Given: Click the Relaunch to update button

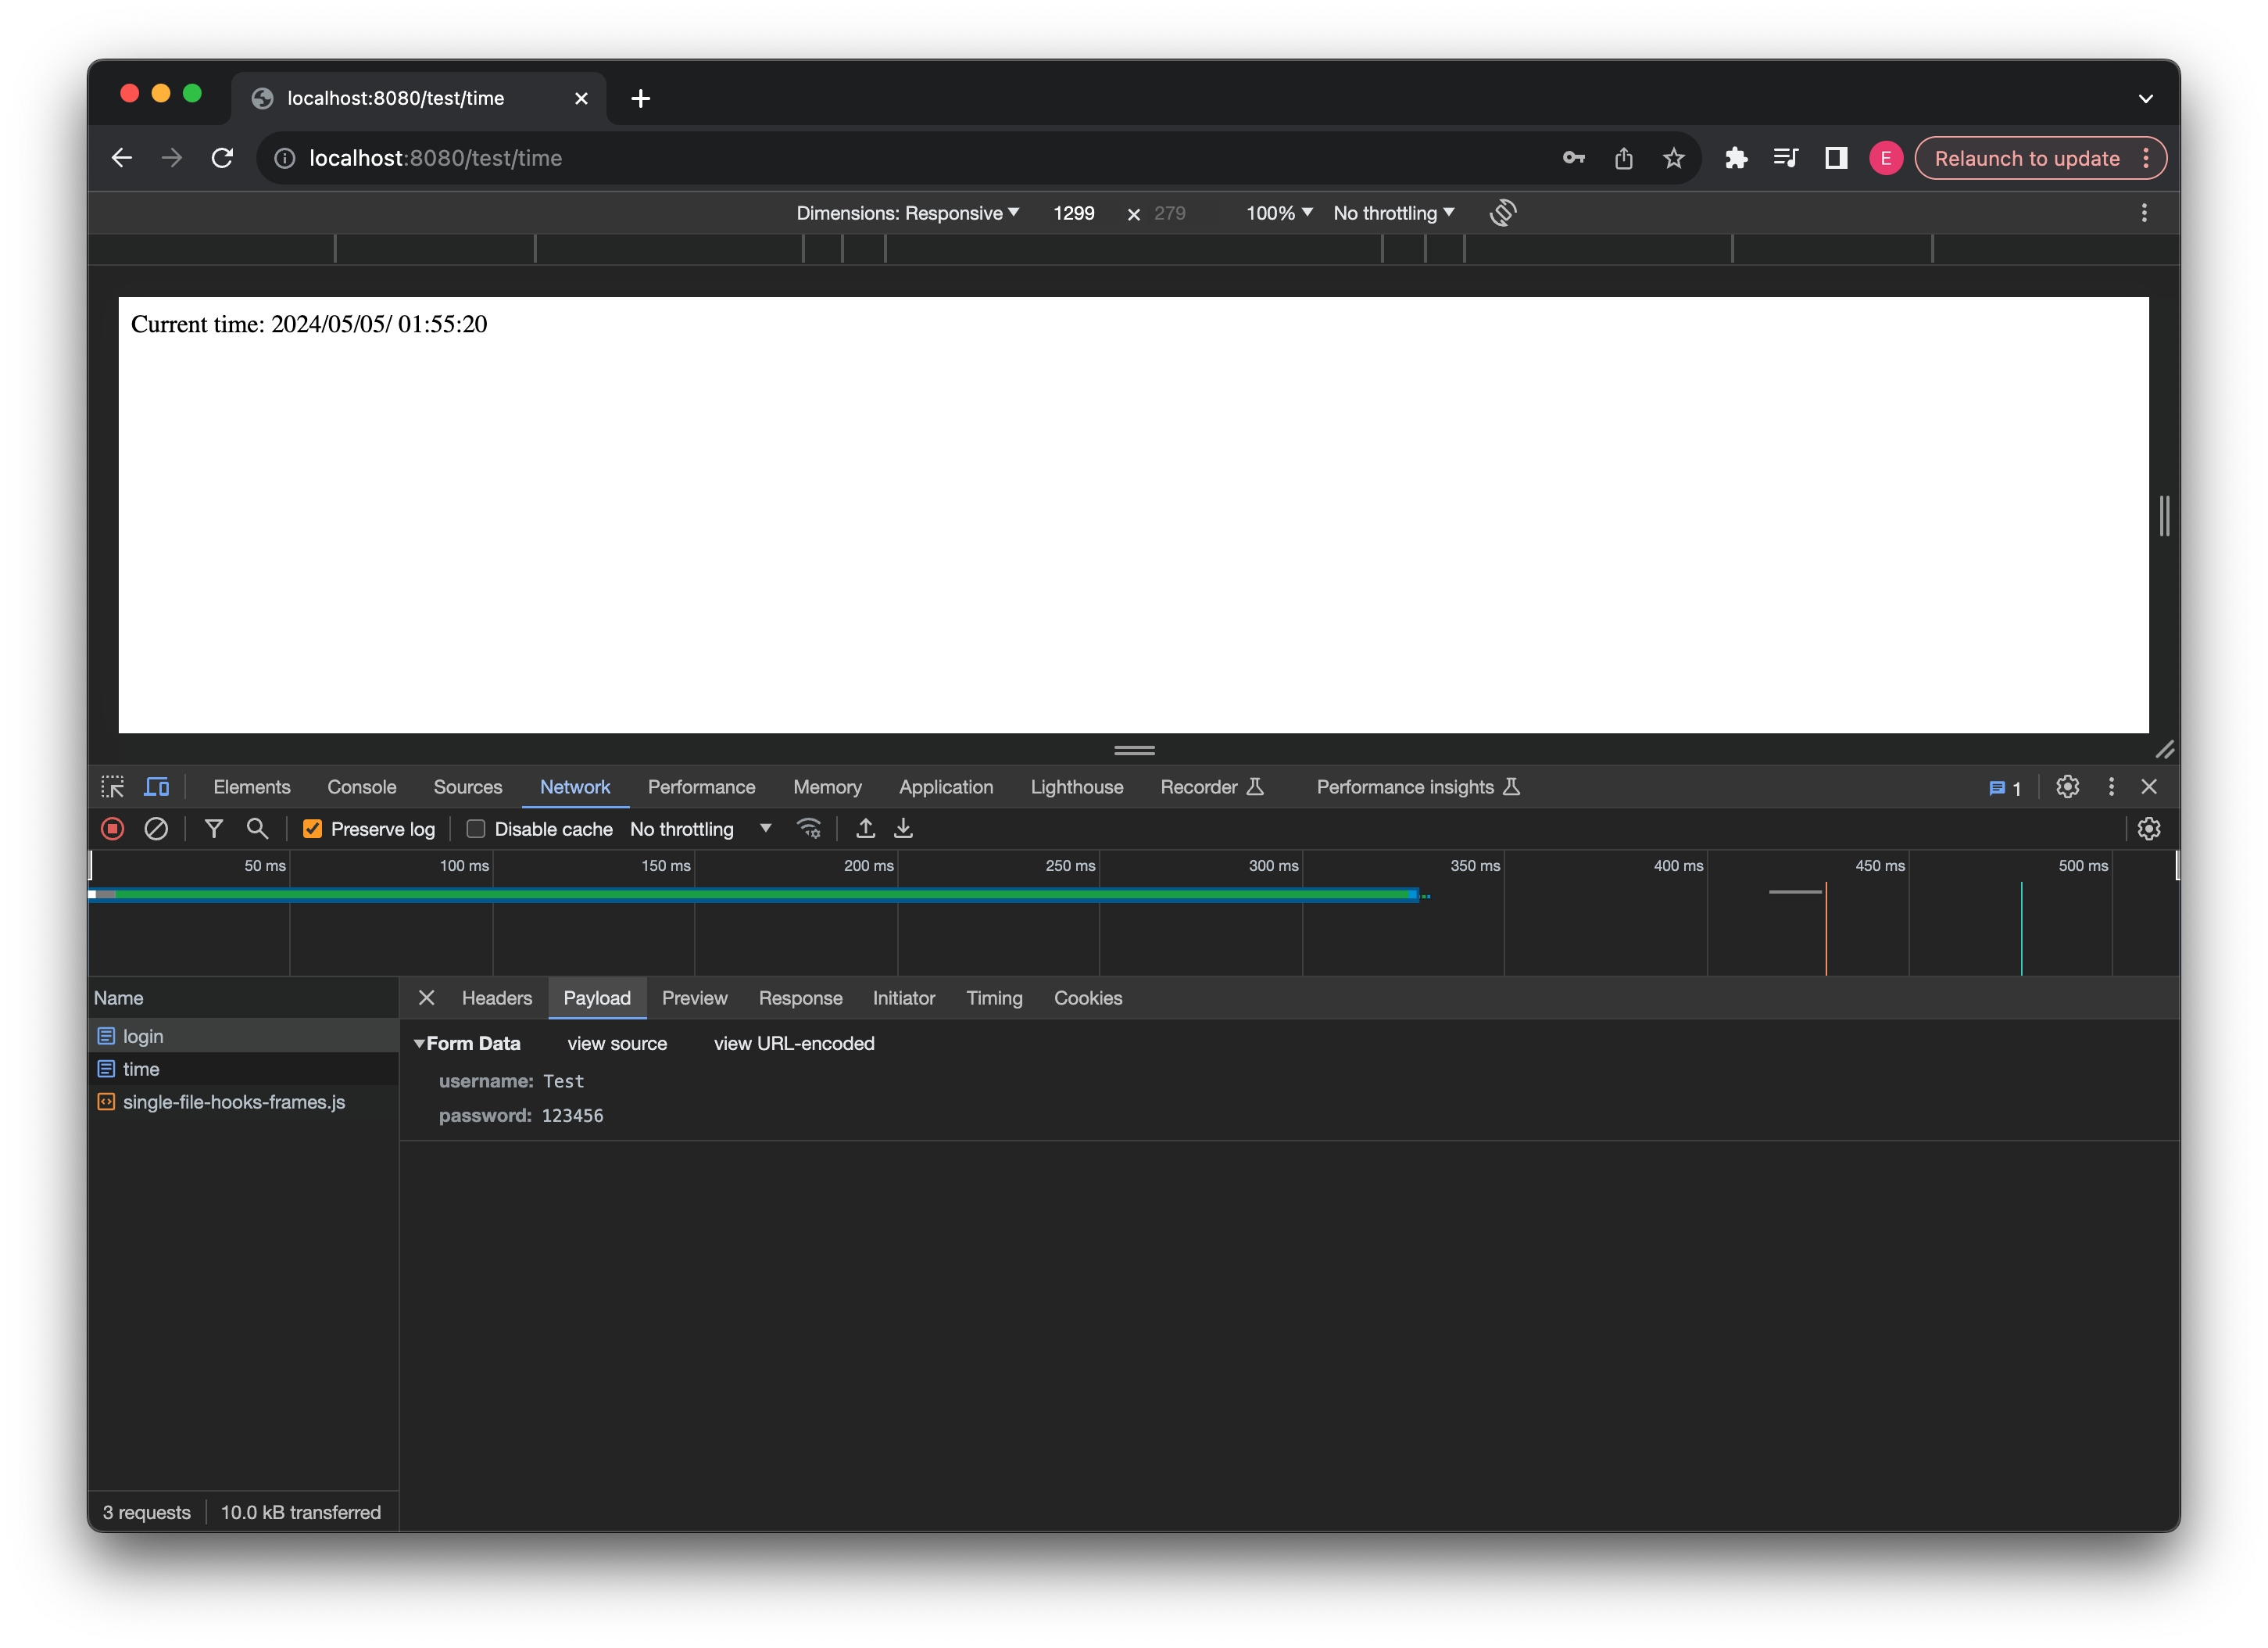Looking at the screenshot, I should coord(2026,158).
